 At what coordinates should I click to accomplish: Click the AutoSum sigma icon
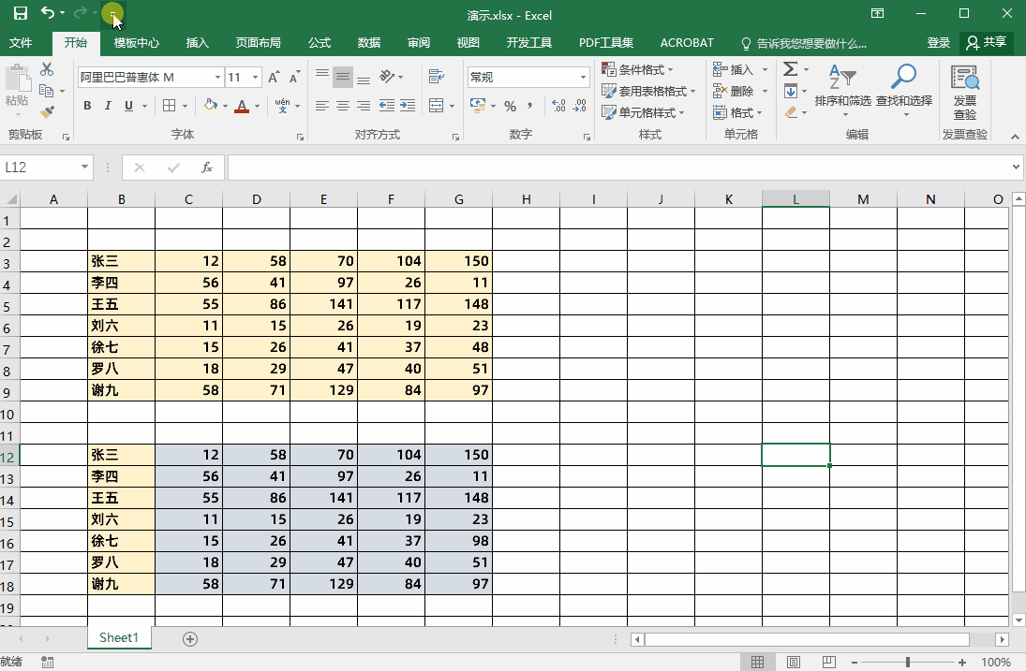click(x=791, y=69)
